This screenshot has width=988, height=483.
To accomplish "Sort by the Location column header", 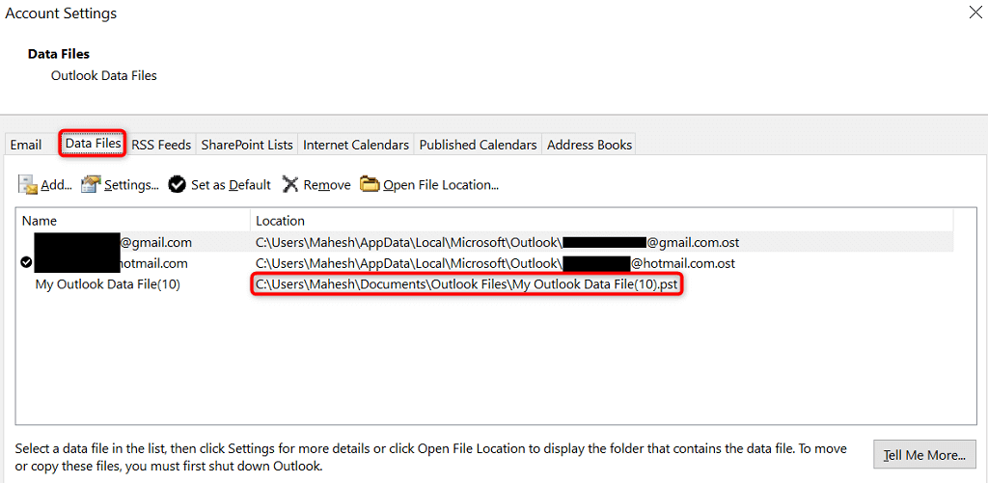I will (602, 221).
